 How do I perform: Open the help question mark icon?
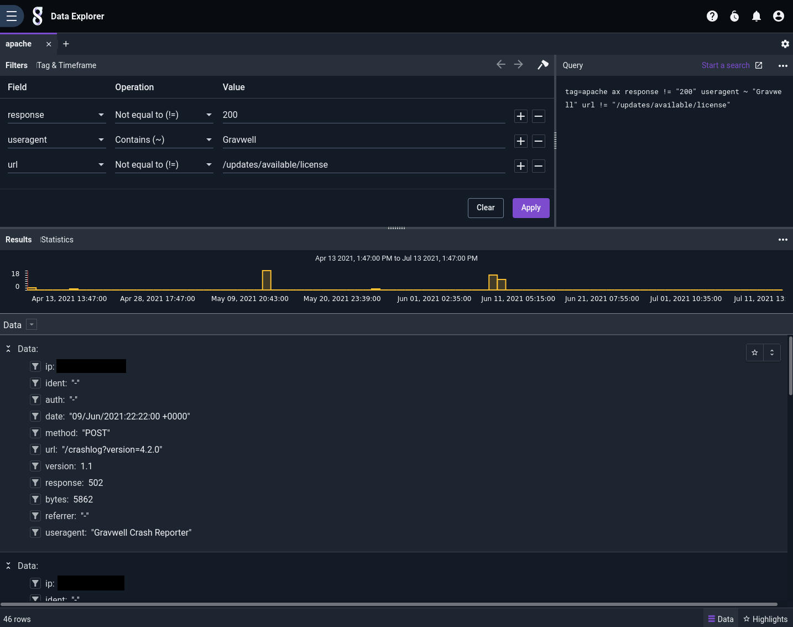[712, 16]
